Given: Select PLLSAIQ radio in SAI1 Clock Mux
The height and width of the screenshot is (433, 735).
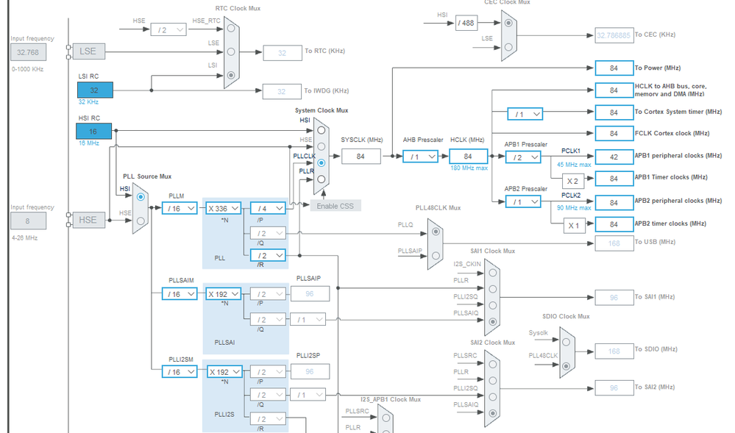Looking at the screenshot, I should point(493,322).
